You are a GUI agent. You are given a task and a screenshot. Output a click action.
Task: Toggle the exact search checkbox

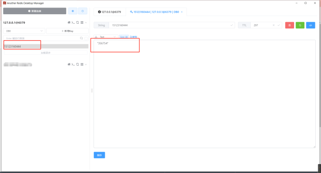click(x=86, y=38)
